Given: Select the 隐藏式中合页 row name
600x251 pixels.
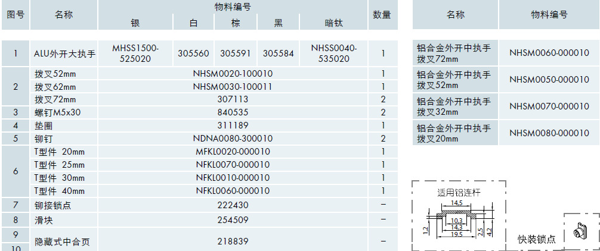Looking at the screenshot, I should click(63, 242).
